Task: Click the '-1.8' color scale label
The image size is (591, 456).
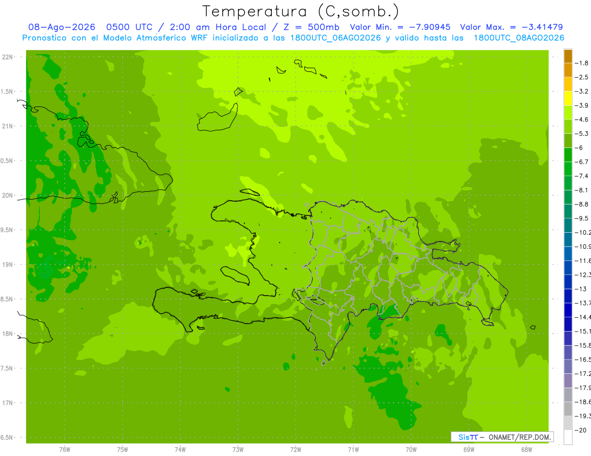Action: (582, 63)
